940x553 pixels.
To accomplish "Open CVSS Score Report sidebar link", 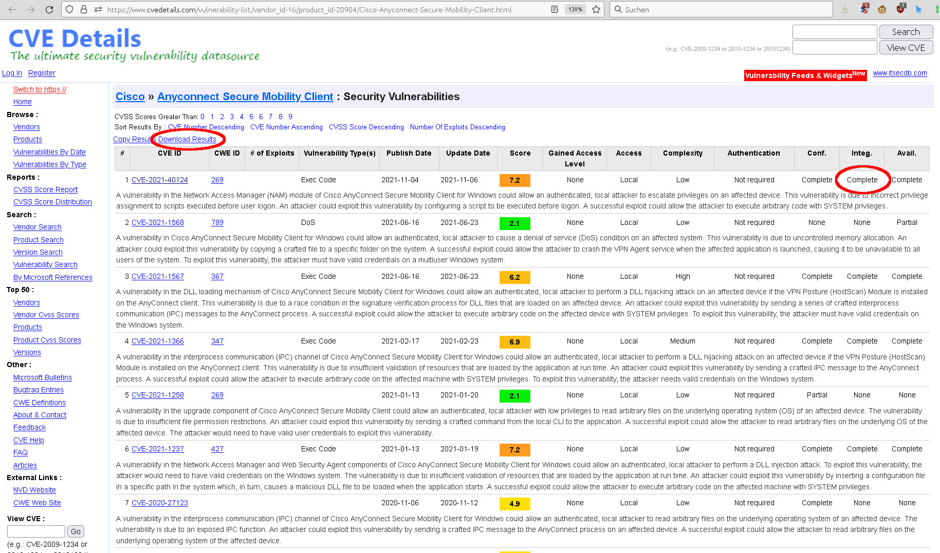I will [x=45, y=189].
